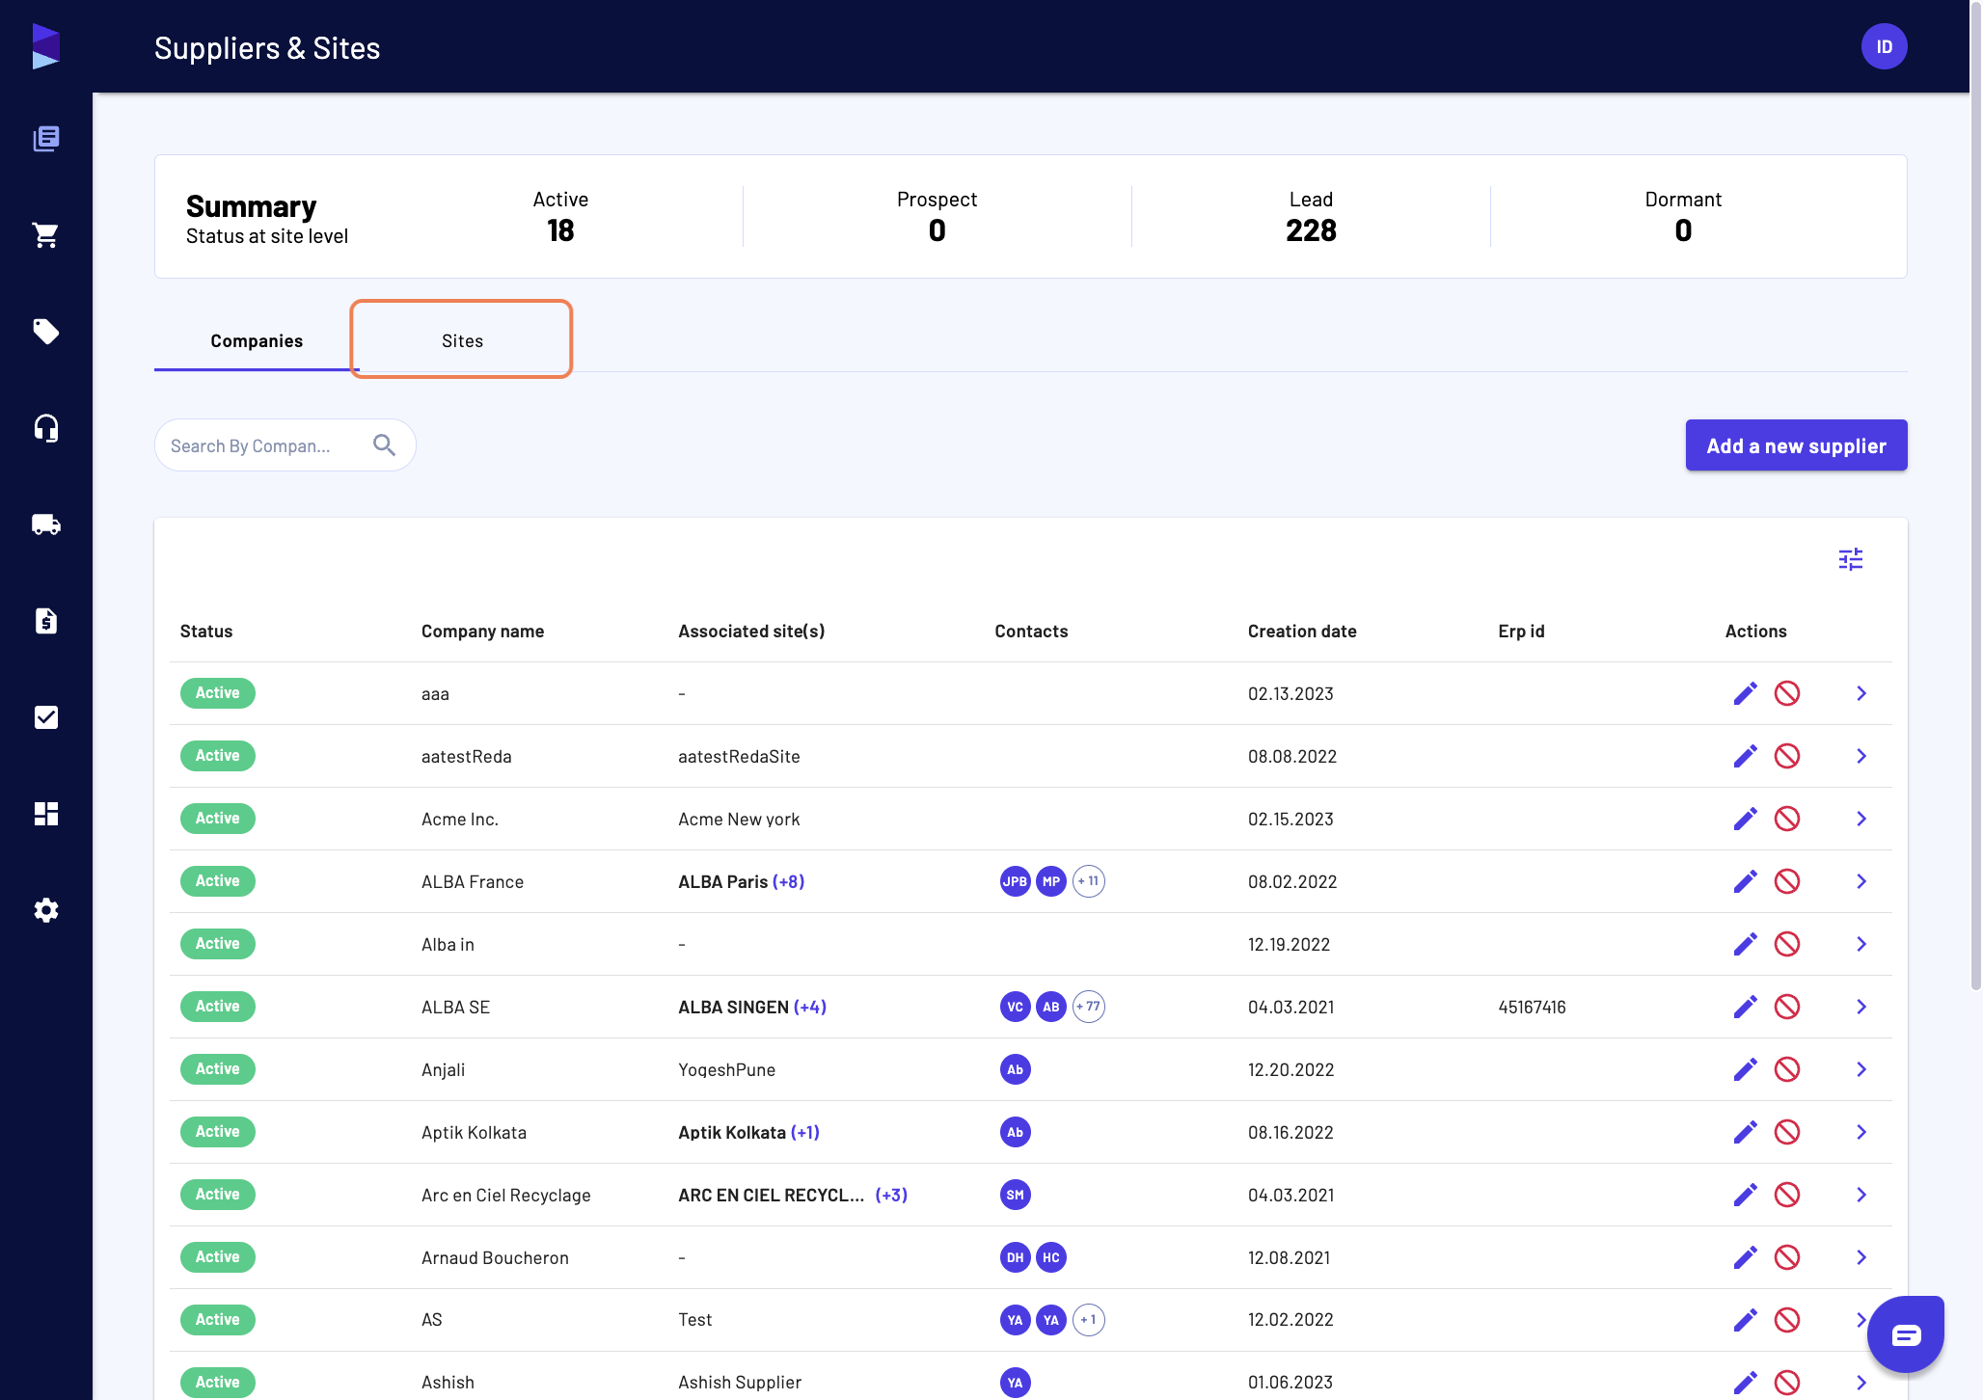Deactivate the ALBA SE company

coord(1787,1007)
